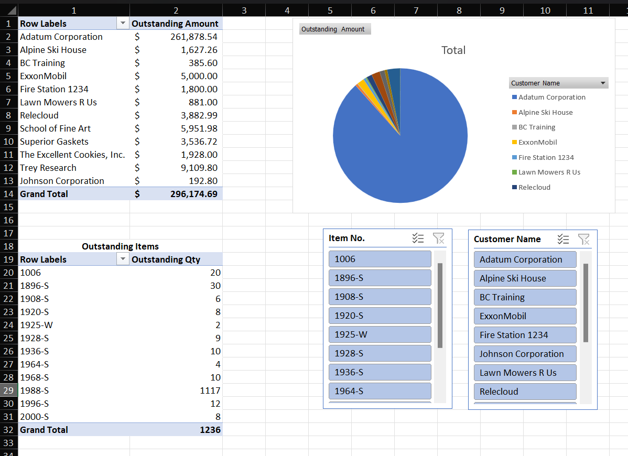Toggle ExxonMobil in Customer Name slicer
The height and width of the screenshot is (456, 628).
click(x=525, y=316)
